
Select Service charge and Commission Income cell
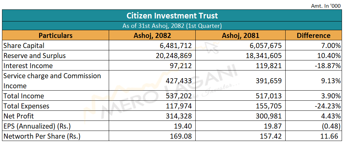coord(52,81)
